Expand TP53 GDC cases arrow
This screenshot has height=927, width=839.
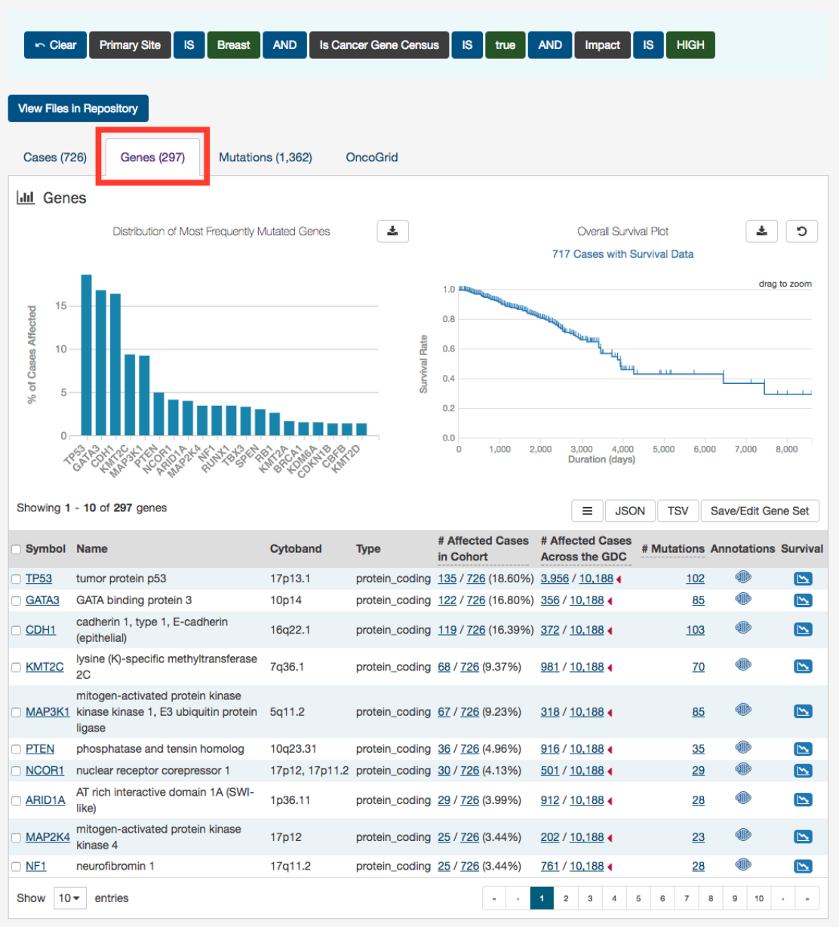pos(619,579)
